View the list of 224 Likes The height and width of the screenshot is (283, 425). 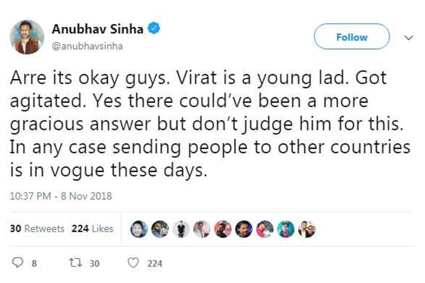click(92, 229)
